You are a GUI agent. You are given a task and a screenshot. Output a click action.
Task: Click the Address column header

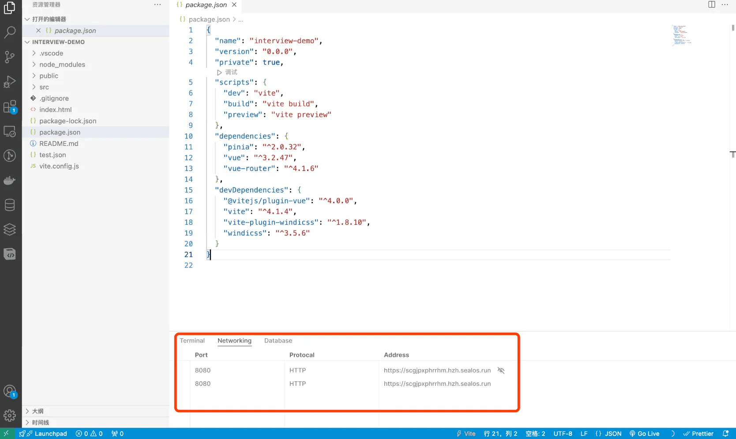coord(396,355)
